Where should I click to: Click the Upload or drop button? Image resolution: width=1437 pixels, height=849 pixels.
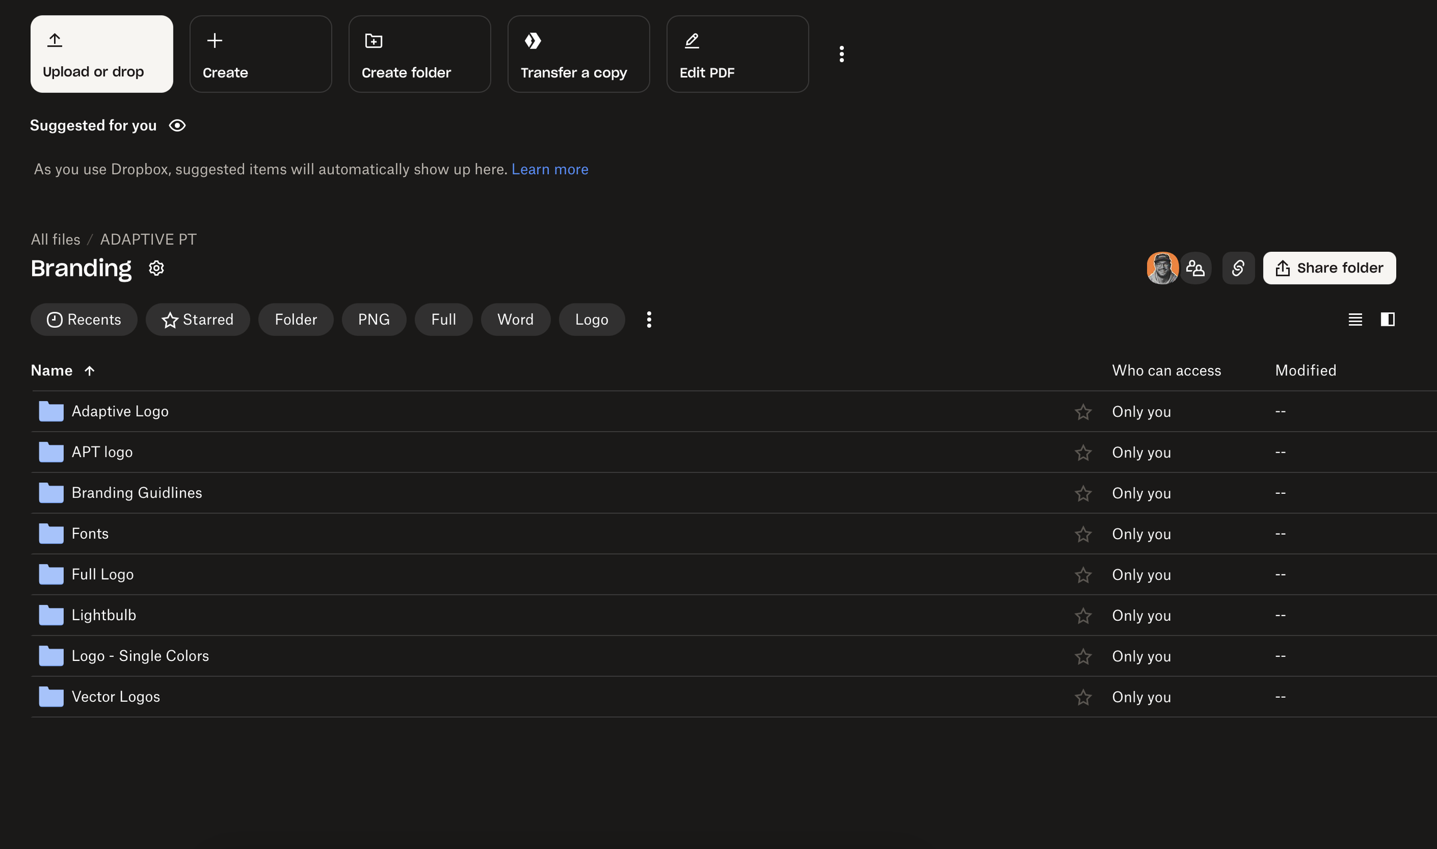point(102,54)
